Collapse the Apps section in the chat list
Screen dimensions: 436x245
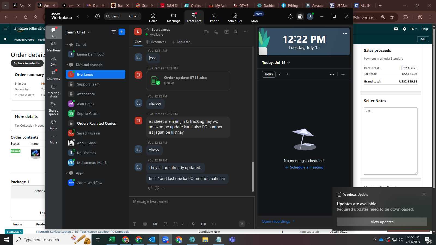click(67, 173)
